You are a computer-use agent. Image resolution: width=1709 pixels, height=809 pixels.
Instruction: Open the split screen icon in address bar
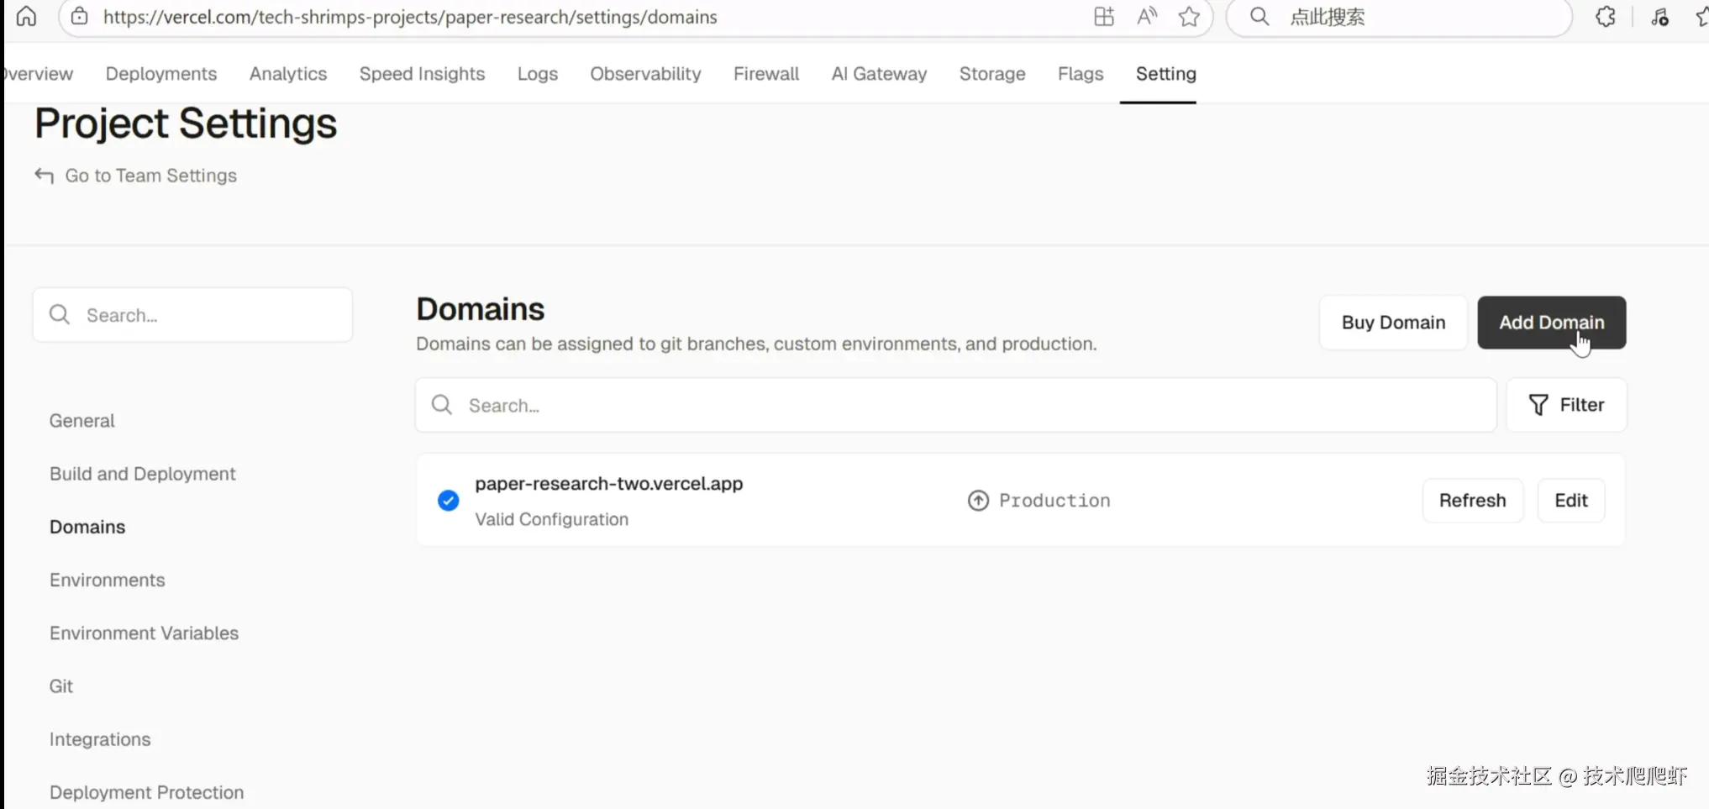tap(1104, 17)
